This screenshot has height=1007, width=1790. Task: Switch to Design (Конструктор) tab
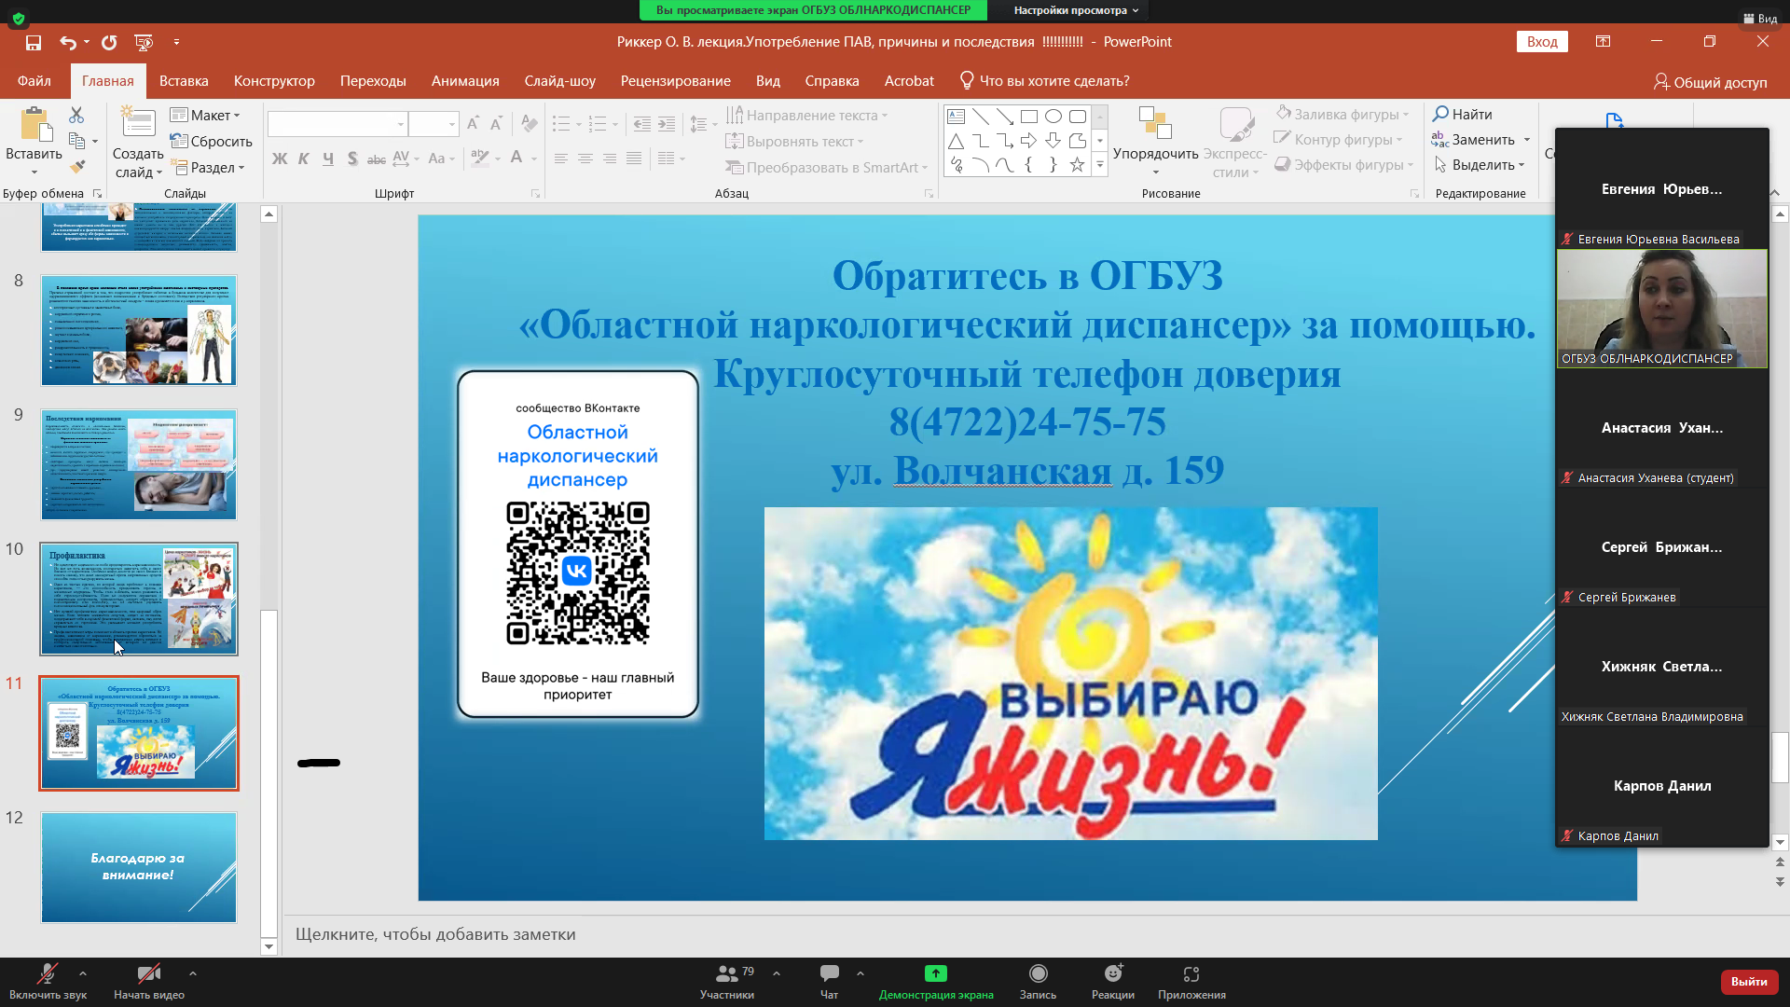(274, 81)
